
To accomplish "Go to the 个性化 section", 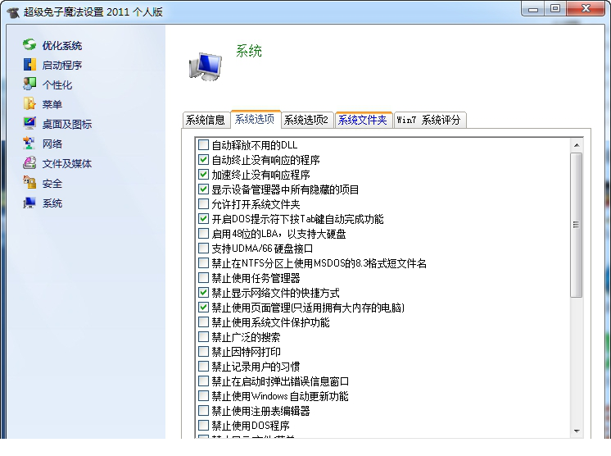I will [x=57, y=84].
